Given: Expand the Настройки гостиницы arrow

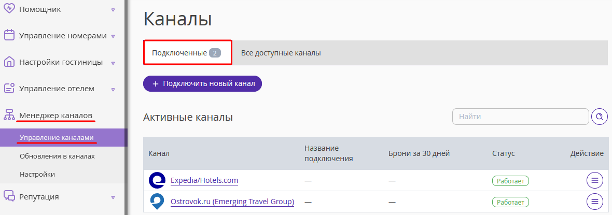Looking at the screenshot, I should pyautogui.click(x=113, y=63).
